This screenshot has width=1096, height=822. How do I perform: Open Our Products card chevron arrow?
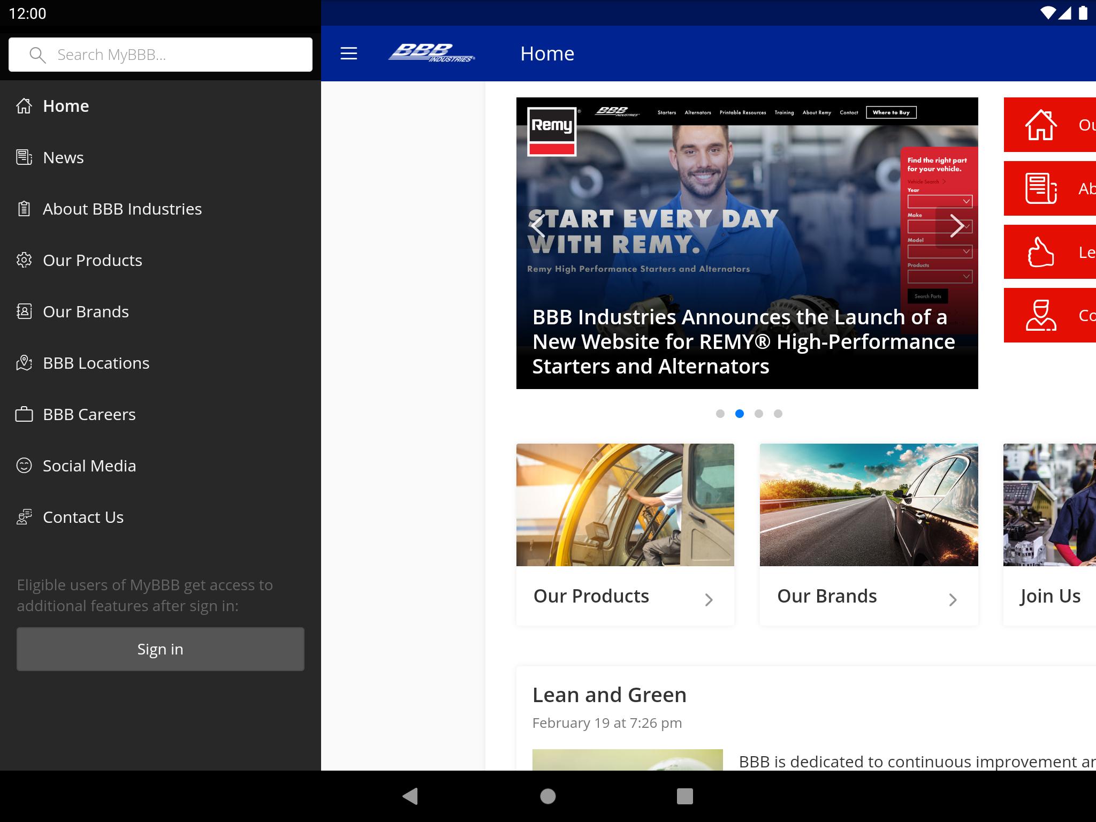709,599
